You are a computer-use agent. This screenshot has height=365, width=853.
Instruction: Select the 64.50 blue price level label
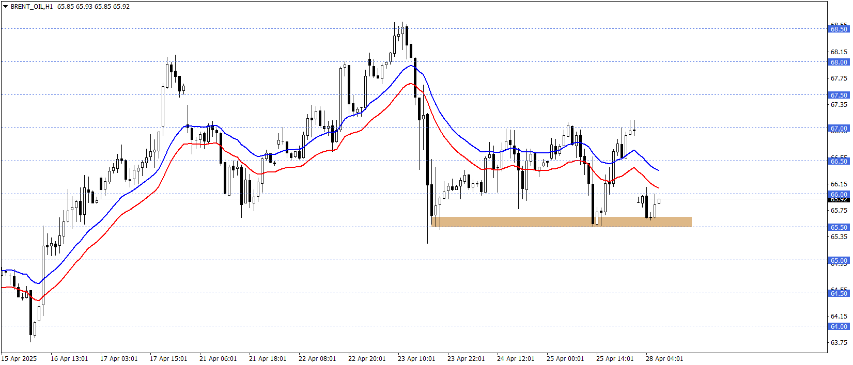pos(839,293)
